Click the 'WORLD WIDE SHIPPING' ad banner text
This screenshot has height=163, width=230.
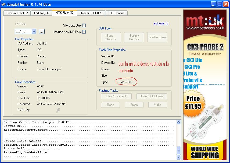coord(205,152)
